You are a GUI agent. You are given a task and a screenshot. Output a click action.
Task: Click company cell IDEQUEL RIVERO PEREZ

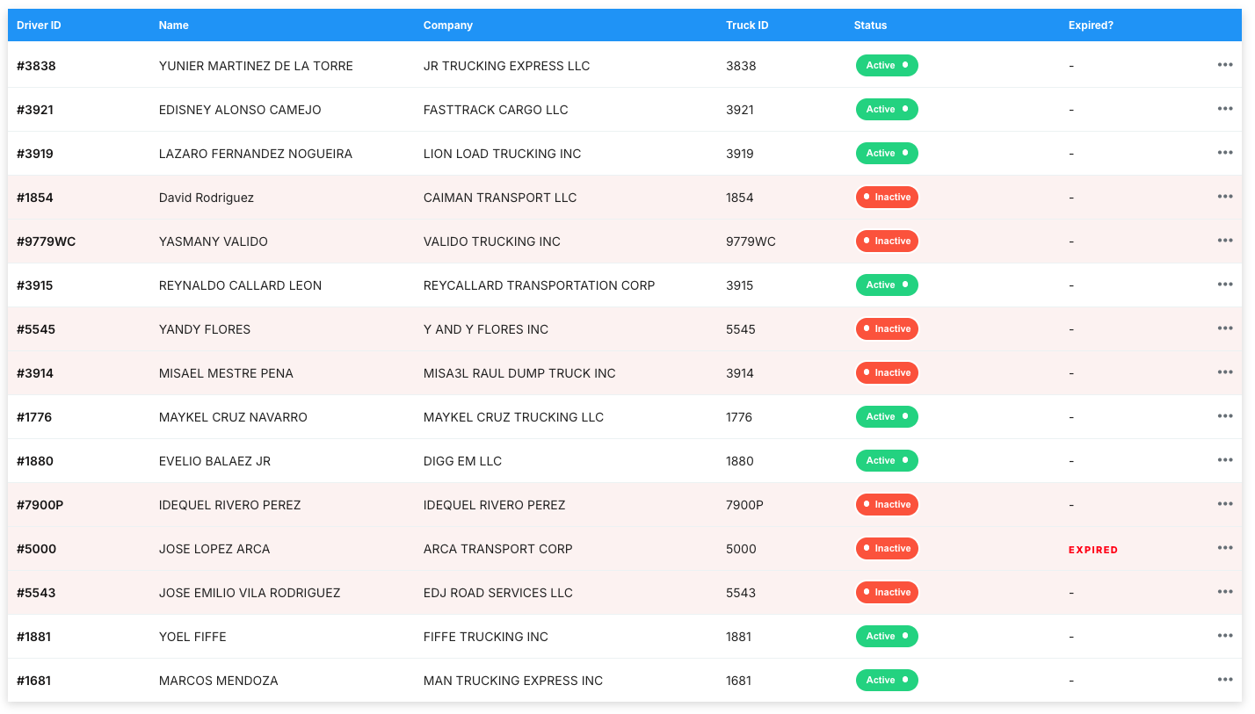coord(495,505)
